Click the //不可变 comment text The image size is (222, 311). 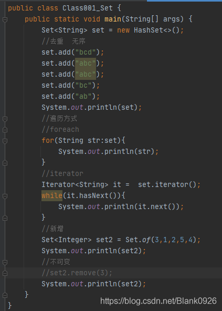(56, 262)
